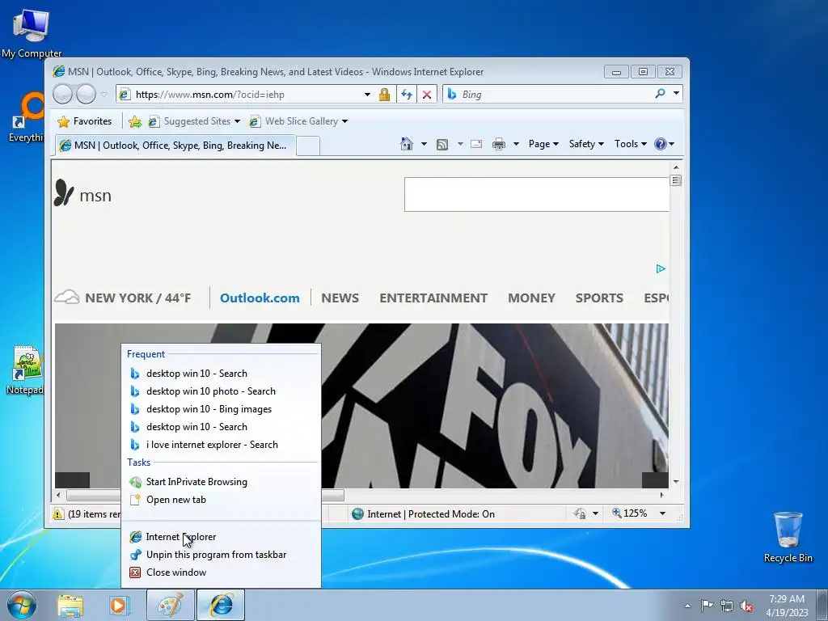Screen dimensions: 828x621
Task: Open the Suggested Sites dropdown
Action: (x=237, y=121)
